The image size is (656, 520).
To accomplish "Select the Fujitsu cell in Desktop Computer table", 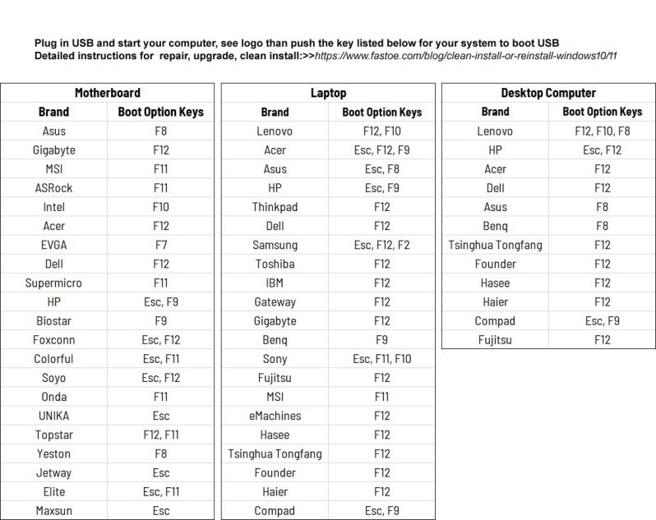I will coord(496,339).
